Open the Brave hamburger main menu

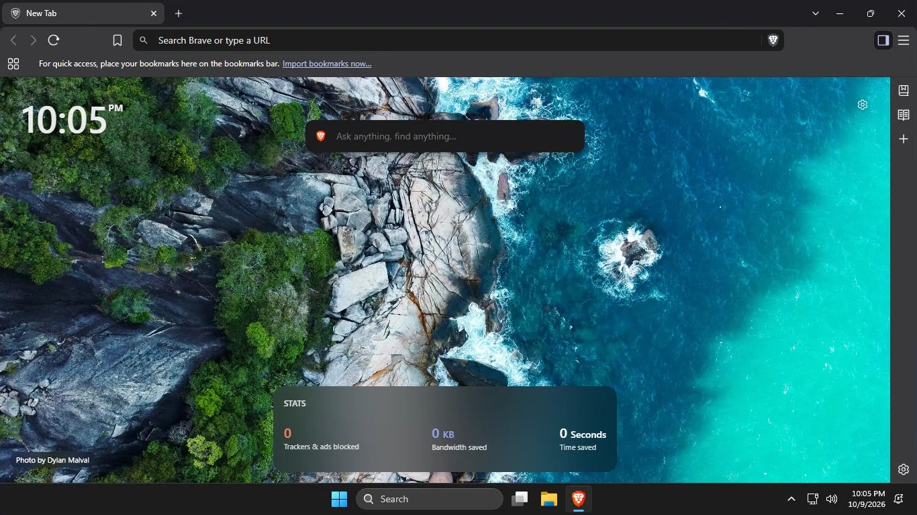tap(904, 40)
